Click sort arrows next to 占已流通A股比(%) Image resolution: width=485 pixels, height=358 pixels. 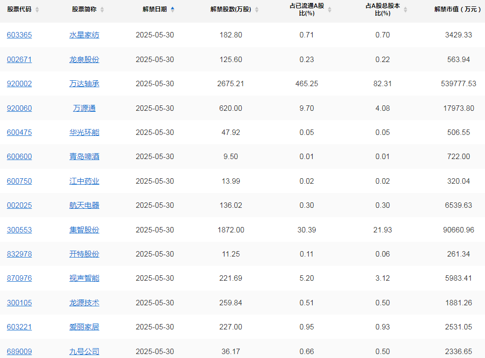coord(330,9)
